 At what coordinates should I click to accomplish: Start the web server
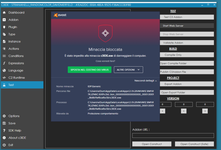(x=187, y=26)
